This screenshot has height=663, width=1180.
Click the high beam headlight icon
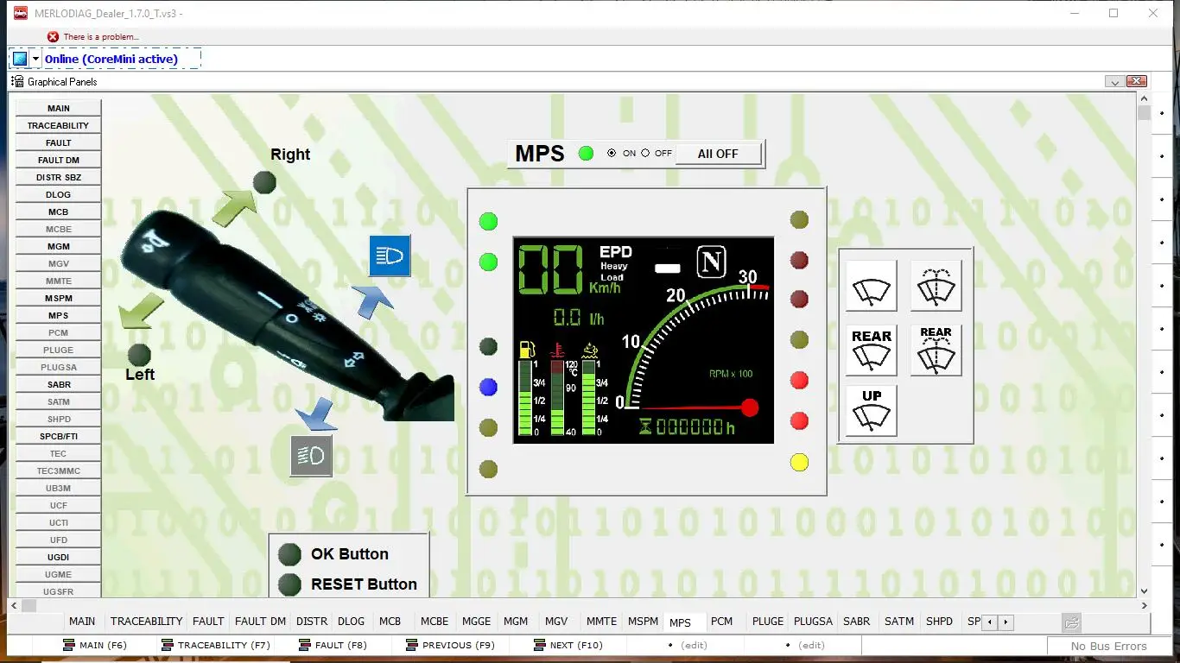tap(390, 256)
